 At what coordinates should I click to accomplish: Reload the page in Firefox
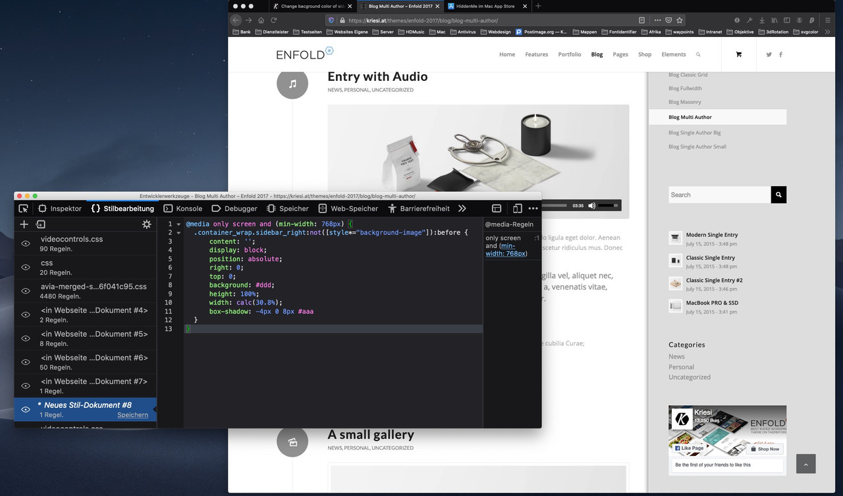[x=273, y=20]
